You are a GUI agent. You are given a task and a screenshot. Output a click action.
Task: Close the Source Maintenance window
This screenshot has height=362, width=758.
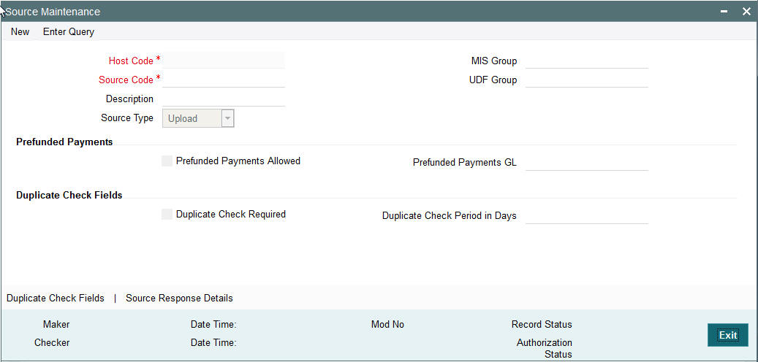point(746,12)
